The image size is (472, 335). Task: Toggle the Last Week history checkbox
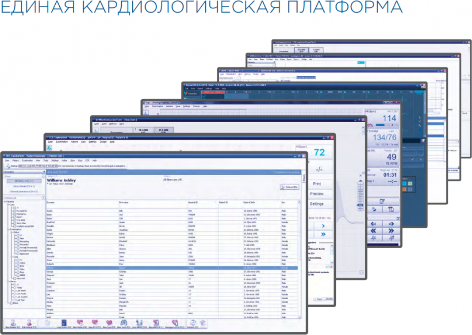coord(14,290)
